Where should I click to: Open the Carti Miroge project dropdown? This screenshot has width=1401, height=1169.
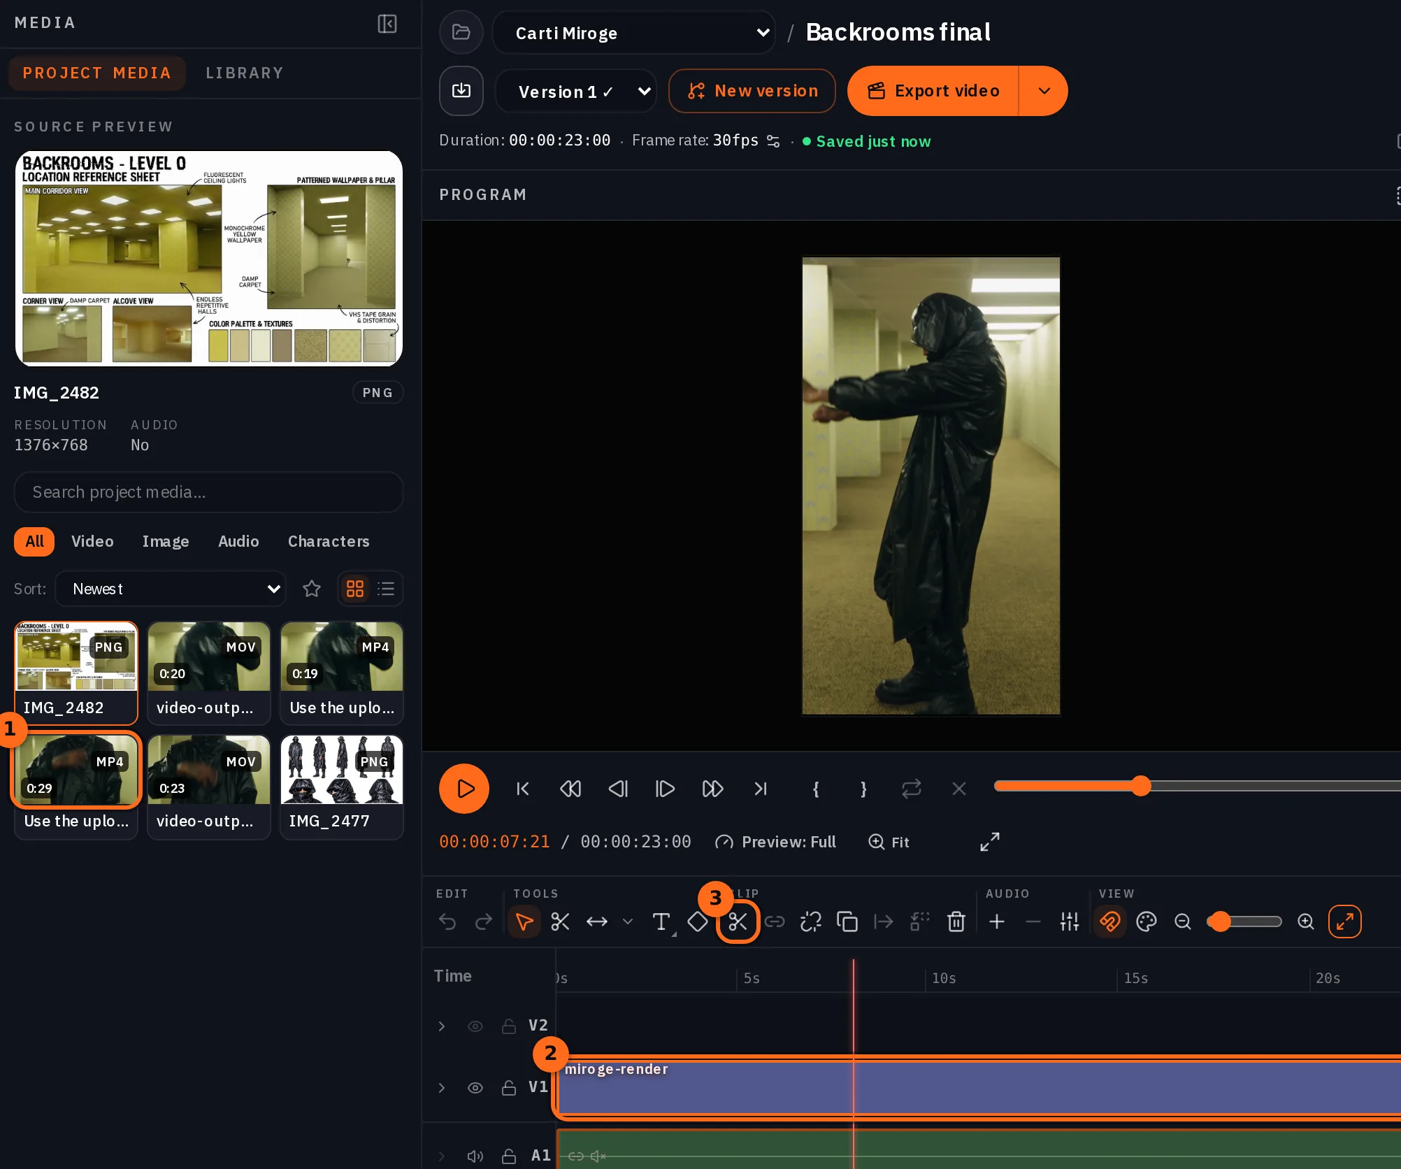click(634, 33)
